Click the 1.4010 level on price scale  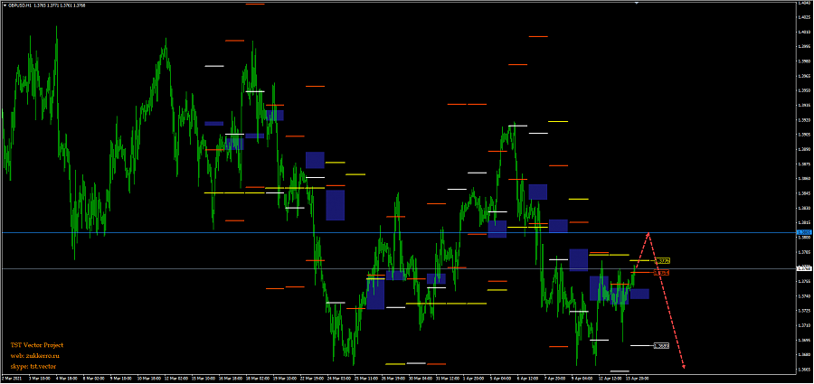pyautogui.click(x=803, y=31)
